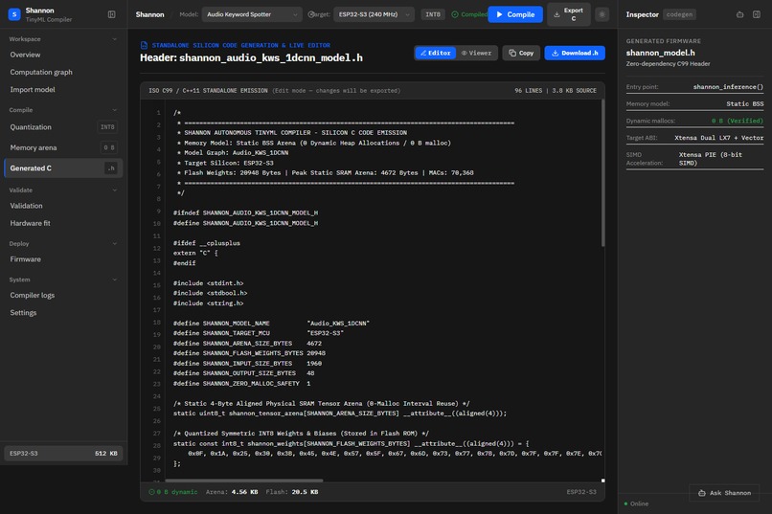Click the INT8 chip in top toolbar
Viewport: 772px width, 514px height.
[433, 14]
